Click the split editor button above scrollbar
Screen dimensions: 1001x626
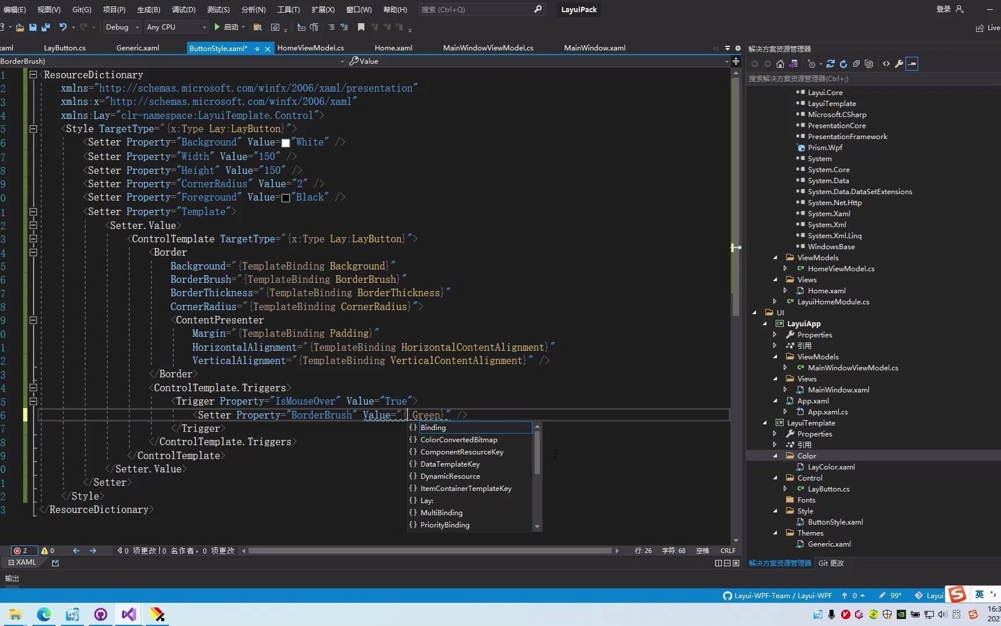point(736,61)
